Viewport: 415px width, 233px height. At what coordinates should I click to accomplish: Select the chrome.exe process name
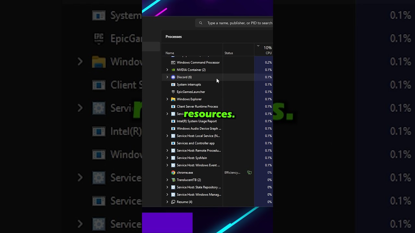point(185,172)
